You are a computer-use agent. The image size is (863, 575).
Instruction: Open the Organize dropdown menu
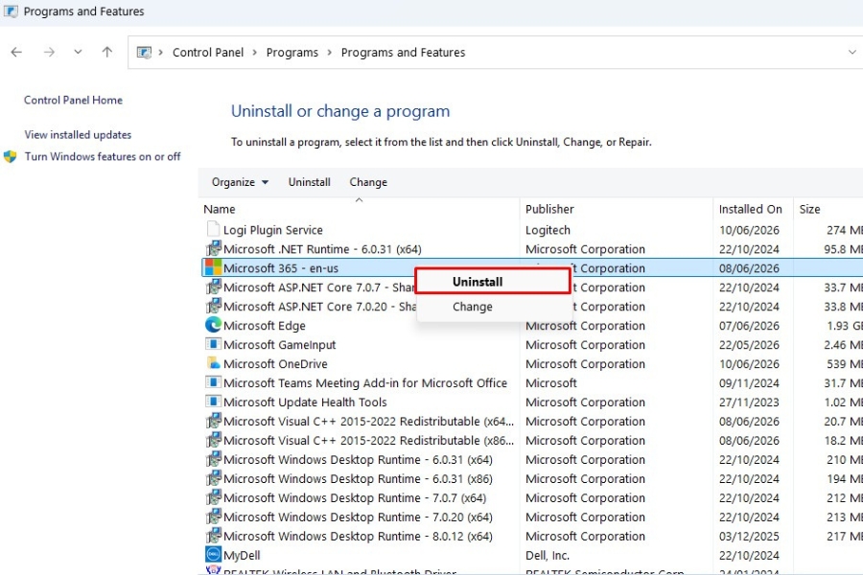[x=240, y=182]
